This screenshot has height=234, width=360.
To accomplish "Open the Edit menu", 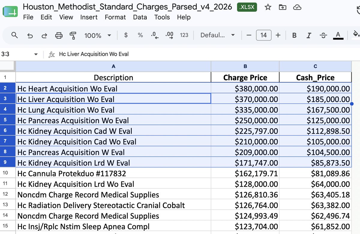I will click(46, 17).
